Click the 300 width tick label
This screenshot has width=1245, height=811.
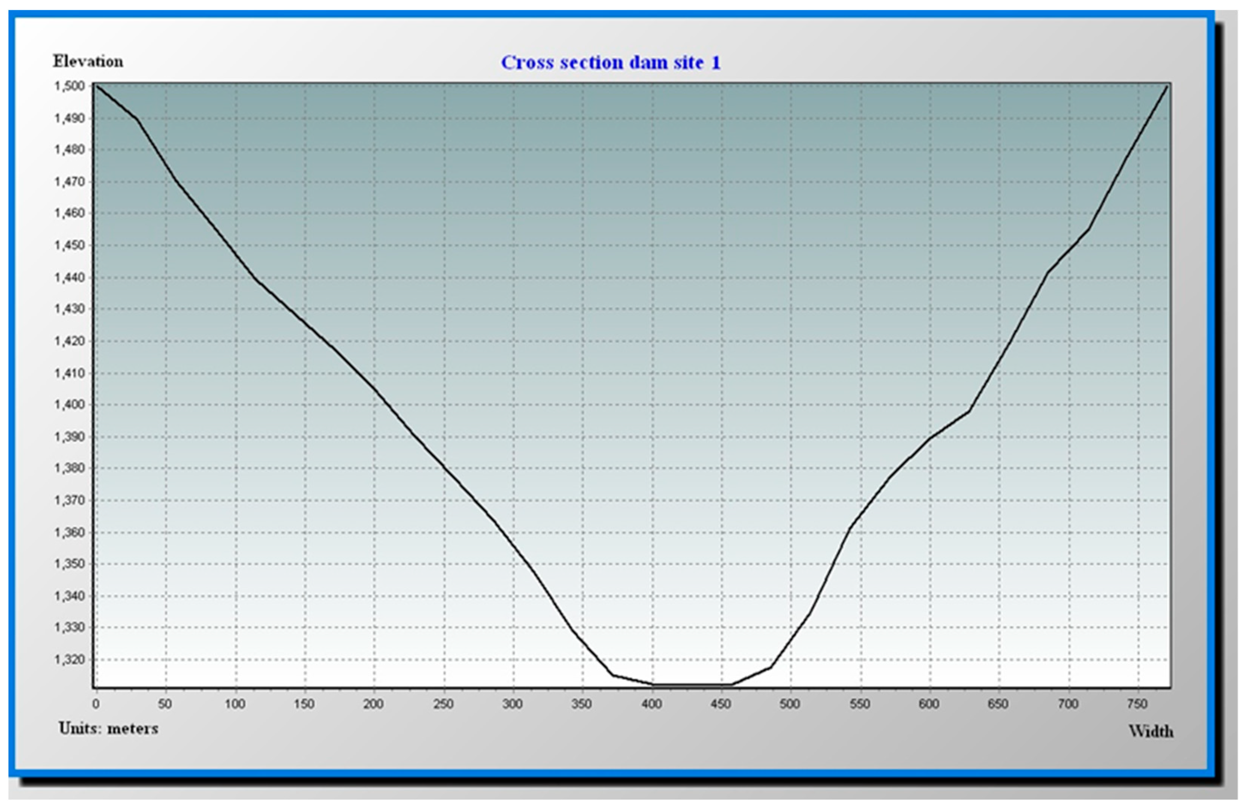pyautogui.click(x=513, y=704)
